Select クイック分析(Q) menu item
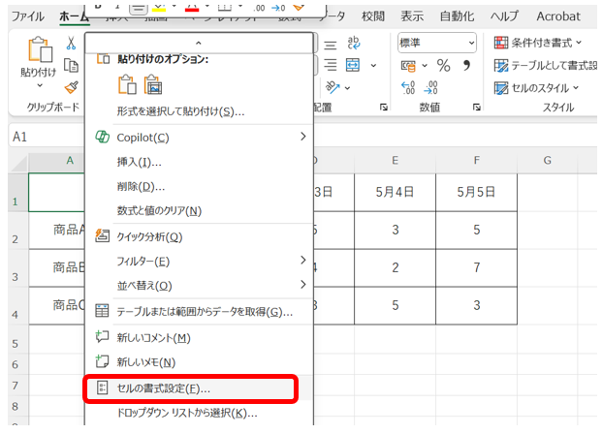602x434 pixels. [x=200, y=236]
